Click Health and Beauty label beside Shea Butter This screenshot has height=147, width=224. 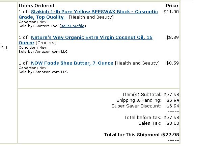pos(137,63)
